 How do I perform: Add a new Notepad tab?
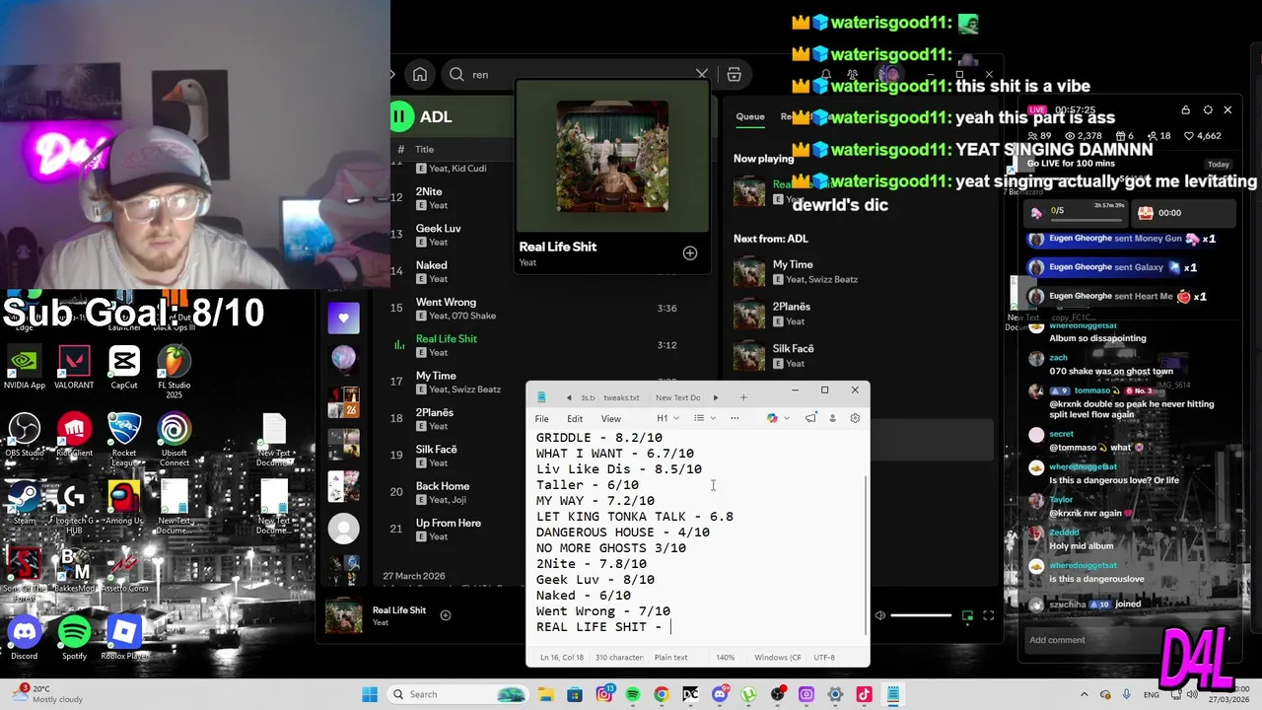click(743, 397)
